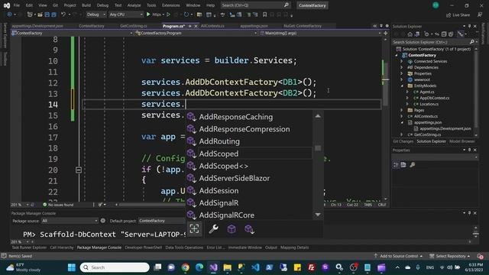Switch to the Output tab
489x275 pixels.
(271, 247)
